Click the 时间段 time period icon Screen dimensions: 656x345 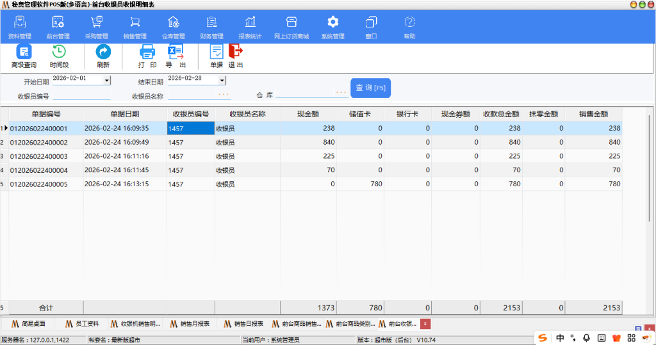tap(59, 56)
